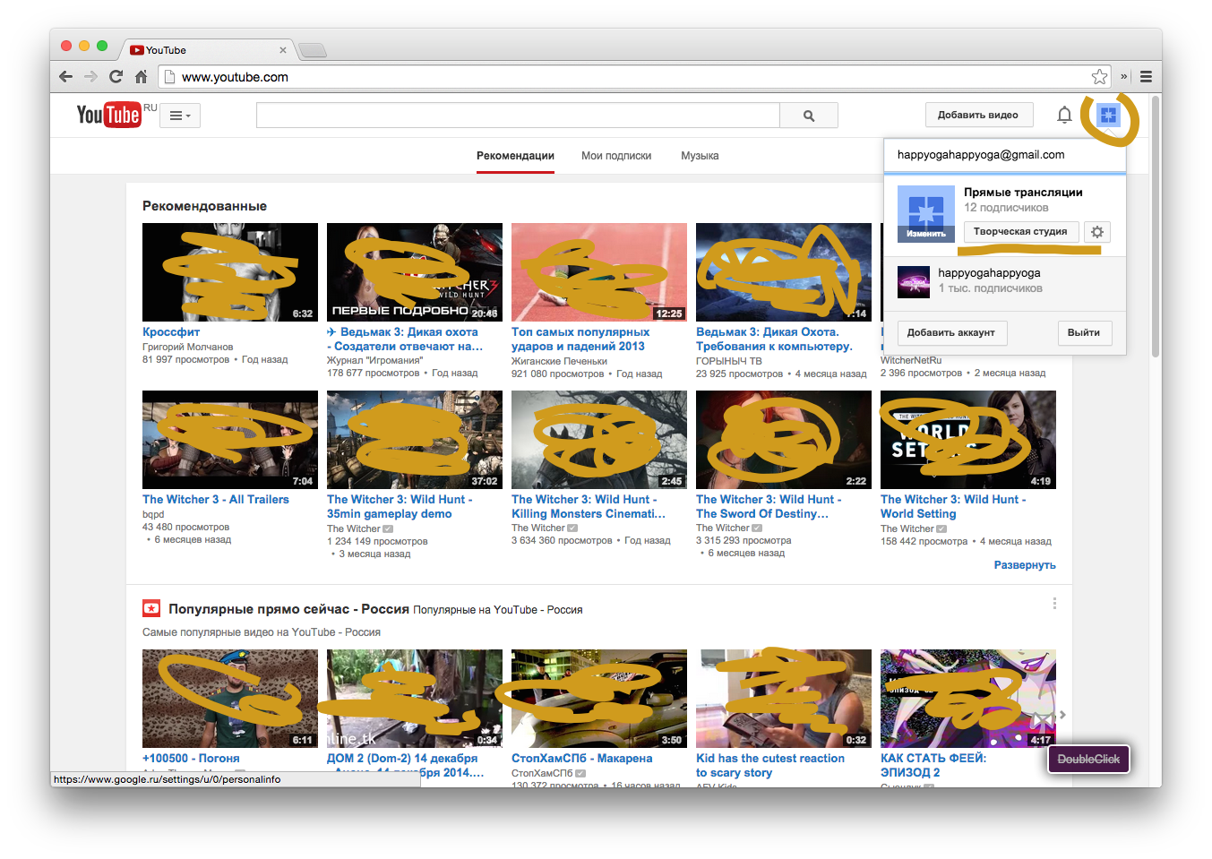Bookmark page with star icon
This screenshot has height=859, width=1212.
click(1099, 77)
